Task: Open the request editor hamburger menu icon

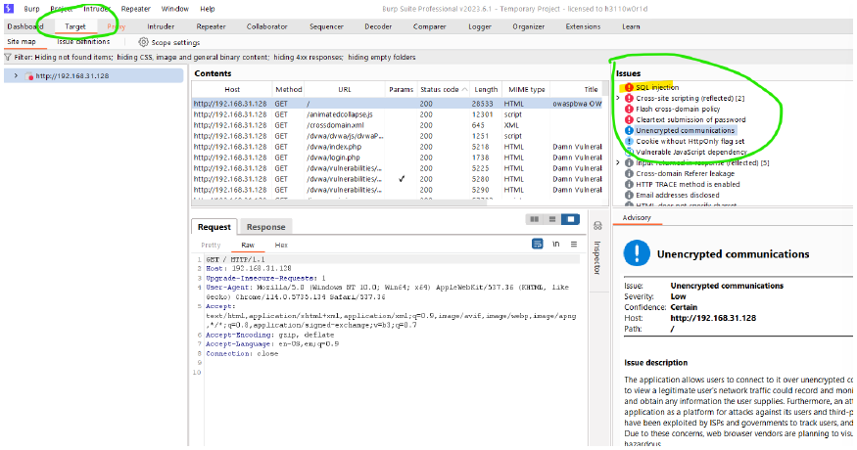Action: tap(574, 245)
